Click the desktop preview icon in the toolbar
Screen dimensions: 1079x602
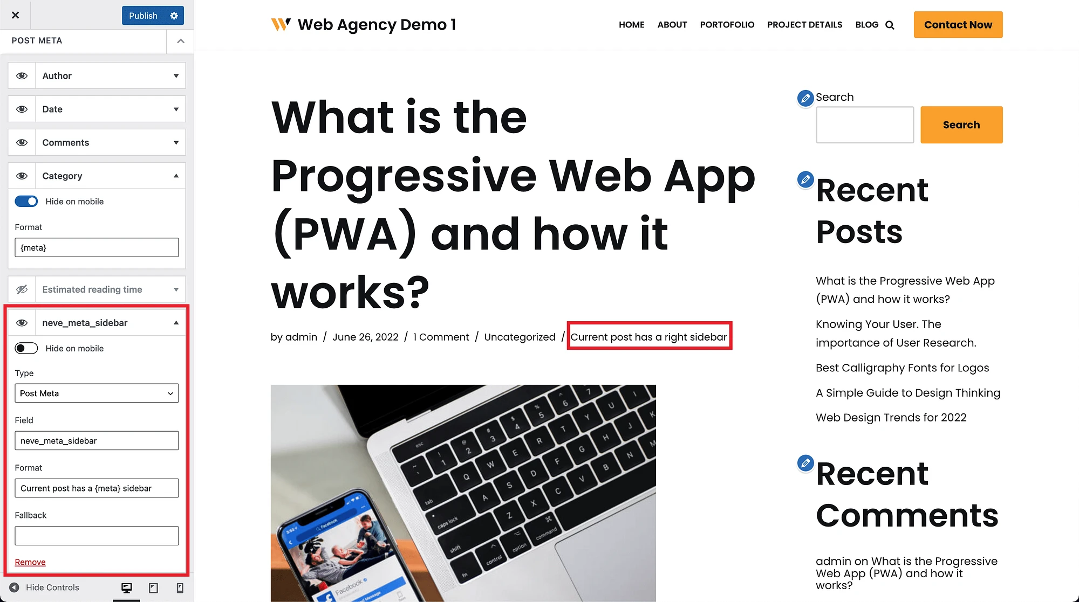(x=126, y=588)
